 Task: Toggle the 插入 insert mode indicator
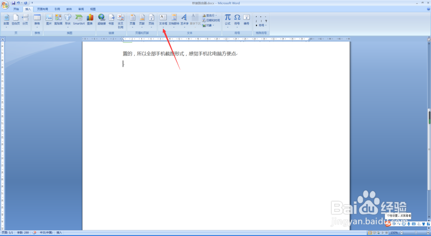pos(59,233)
